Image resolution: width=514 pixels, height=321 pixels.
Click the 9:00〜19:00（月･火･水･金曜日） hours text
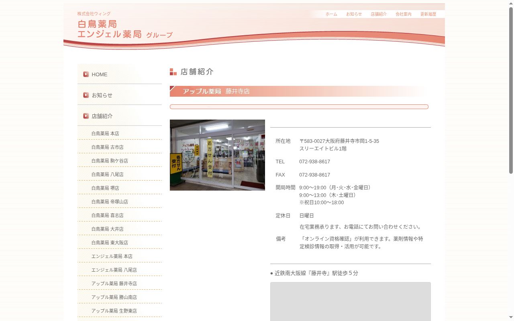(x=336, y=187)
